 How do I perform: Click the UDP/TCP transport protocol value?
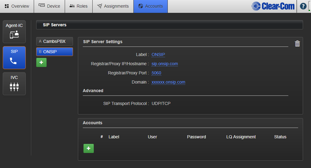click(x=161, y=103)
